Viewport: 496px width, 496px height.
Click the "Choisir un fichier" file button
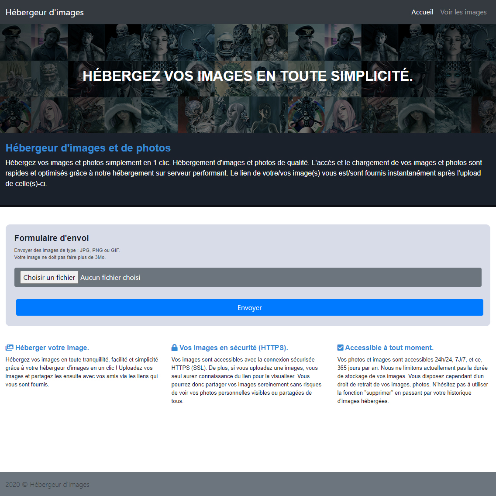coord(49,277)
